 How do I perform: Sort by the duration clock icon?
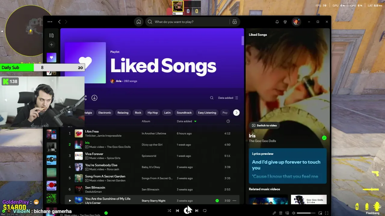[228, 121]
